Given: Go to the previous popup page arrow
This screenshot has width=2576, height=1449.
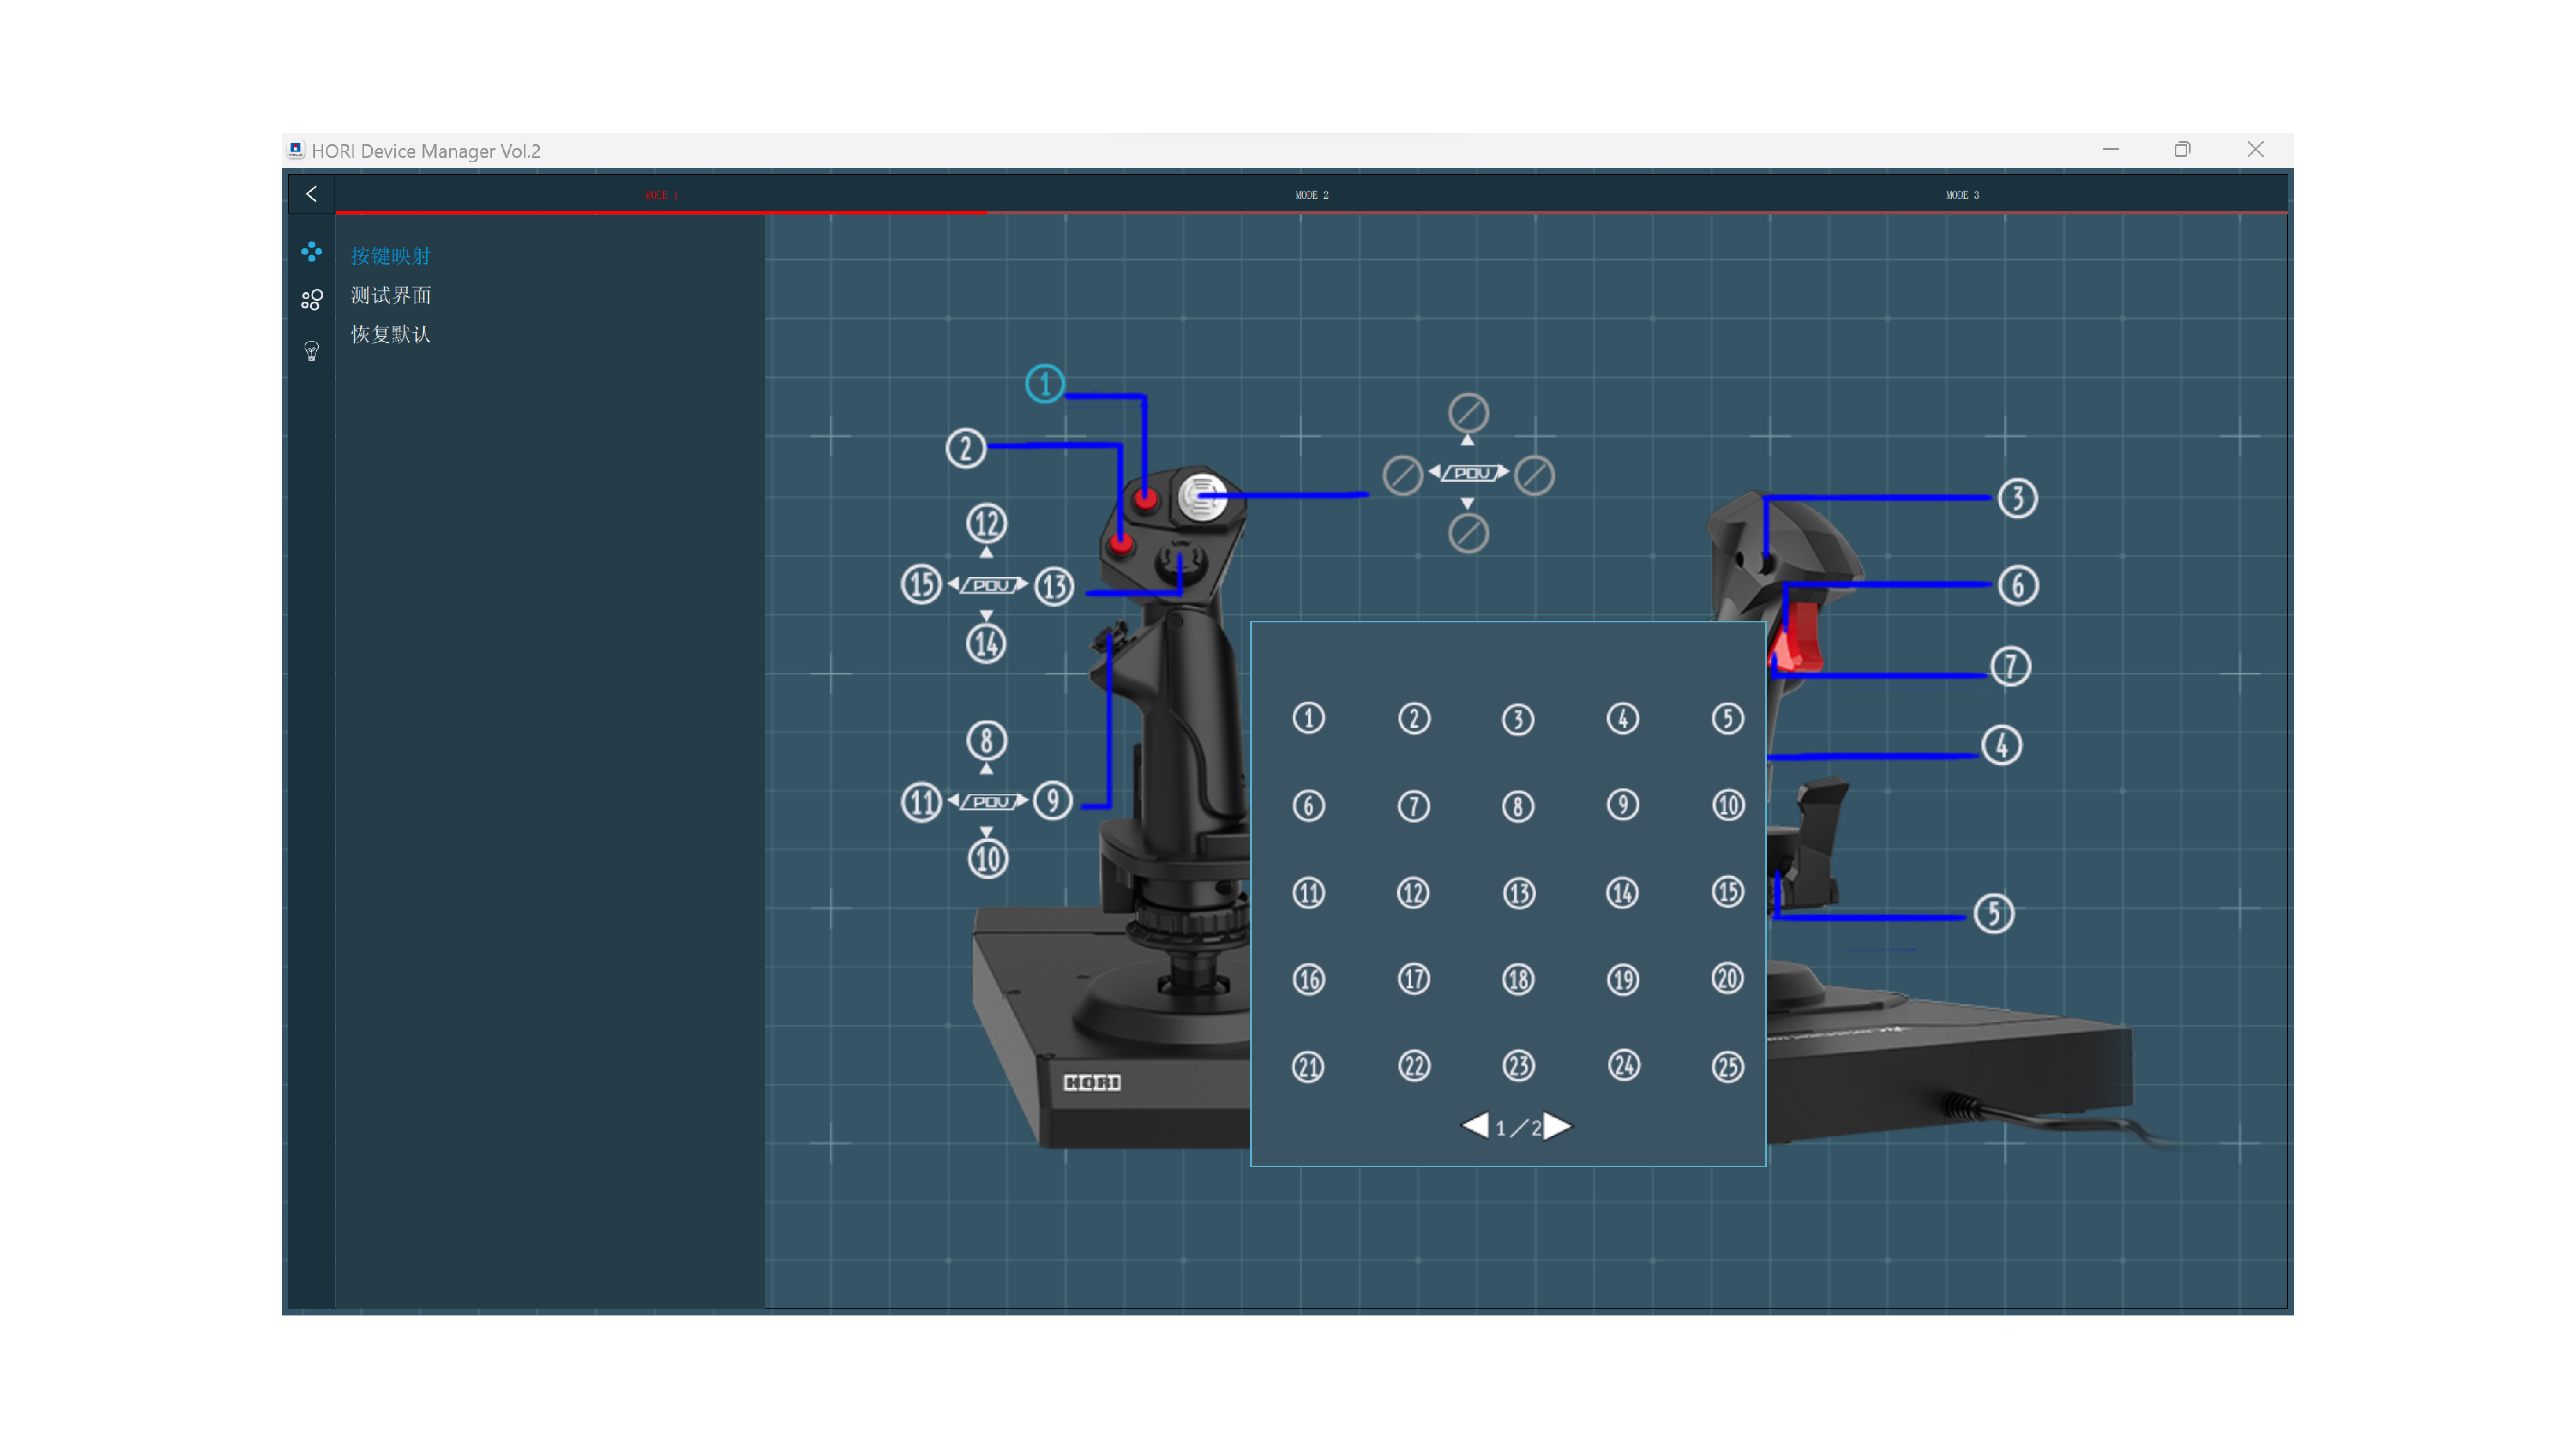Looking at the screenshot, I should point(1475,1126).
